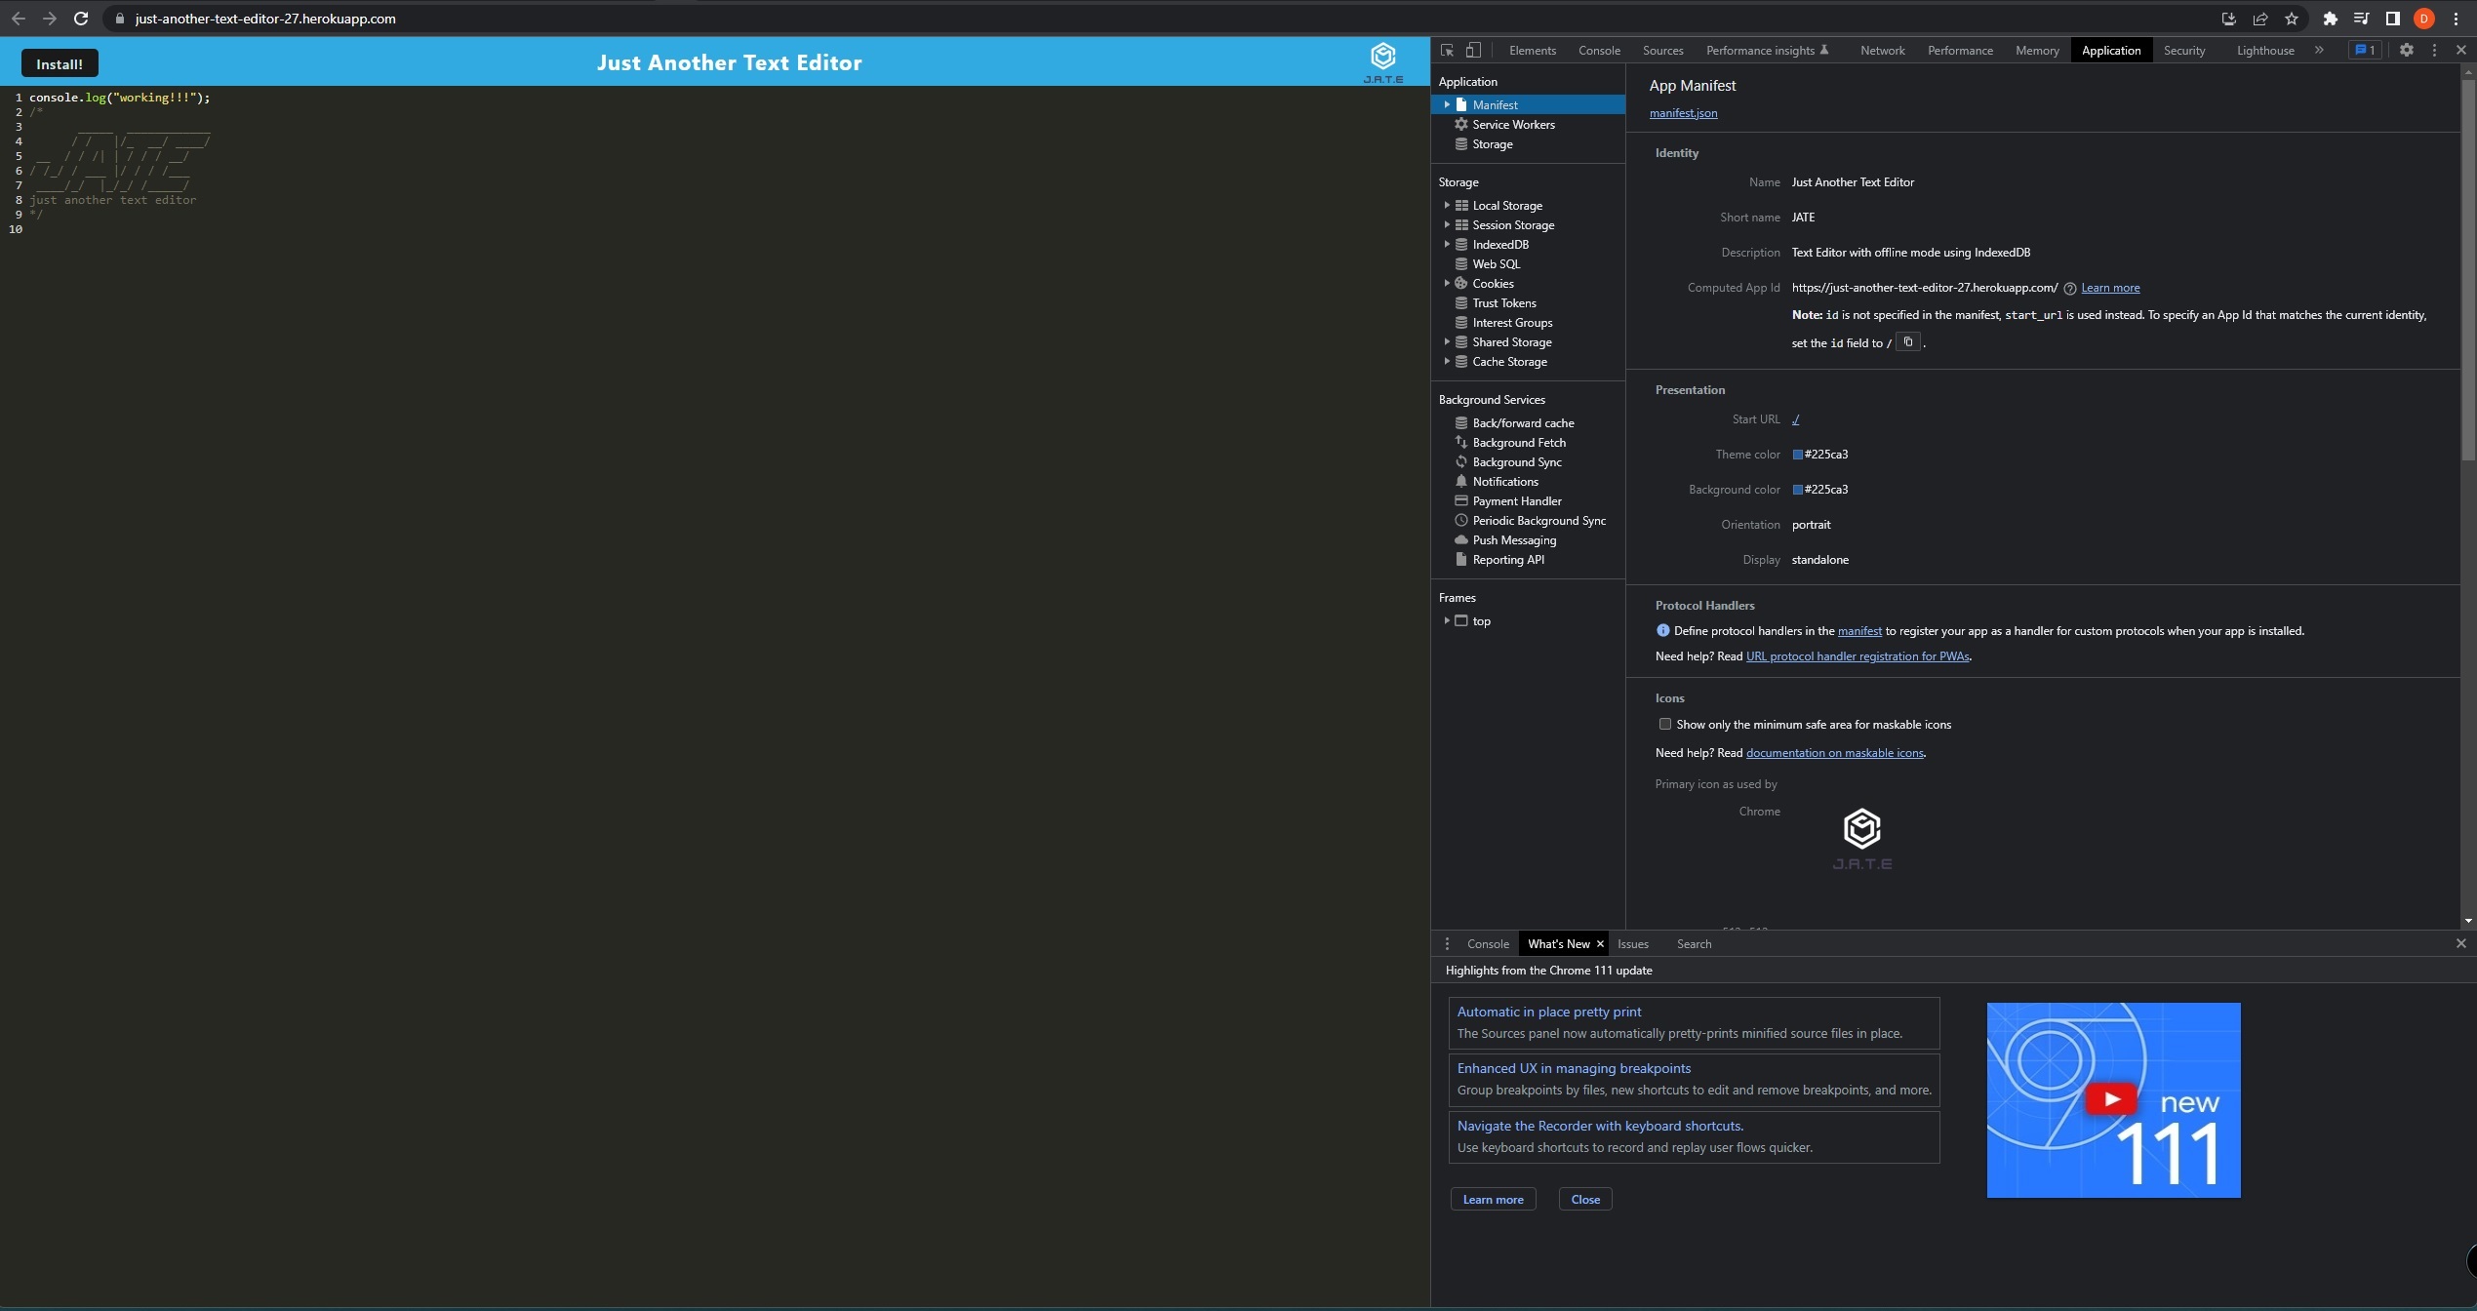Open Notifications background service
This screenshot has width=2477, height=1311.
[1504, 482]
